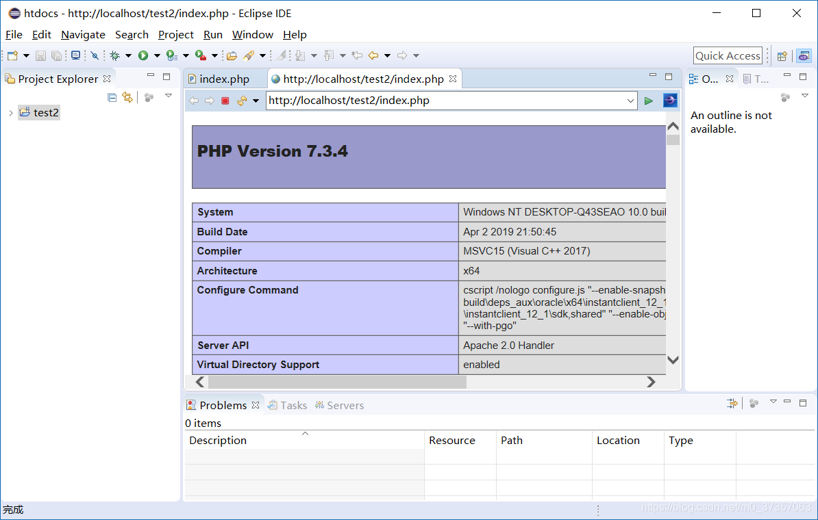Toggle Link with Editor in Project Explorer
818x520 pixels.
coord(127,97)
